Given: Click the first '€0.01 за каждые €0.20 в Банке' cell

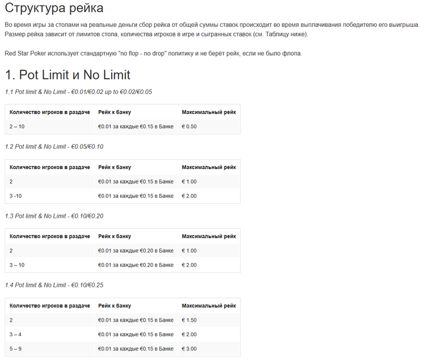Looking at the screenshot, I should click(x=136, y=251).
